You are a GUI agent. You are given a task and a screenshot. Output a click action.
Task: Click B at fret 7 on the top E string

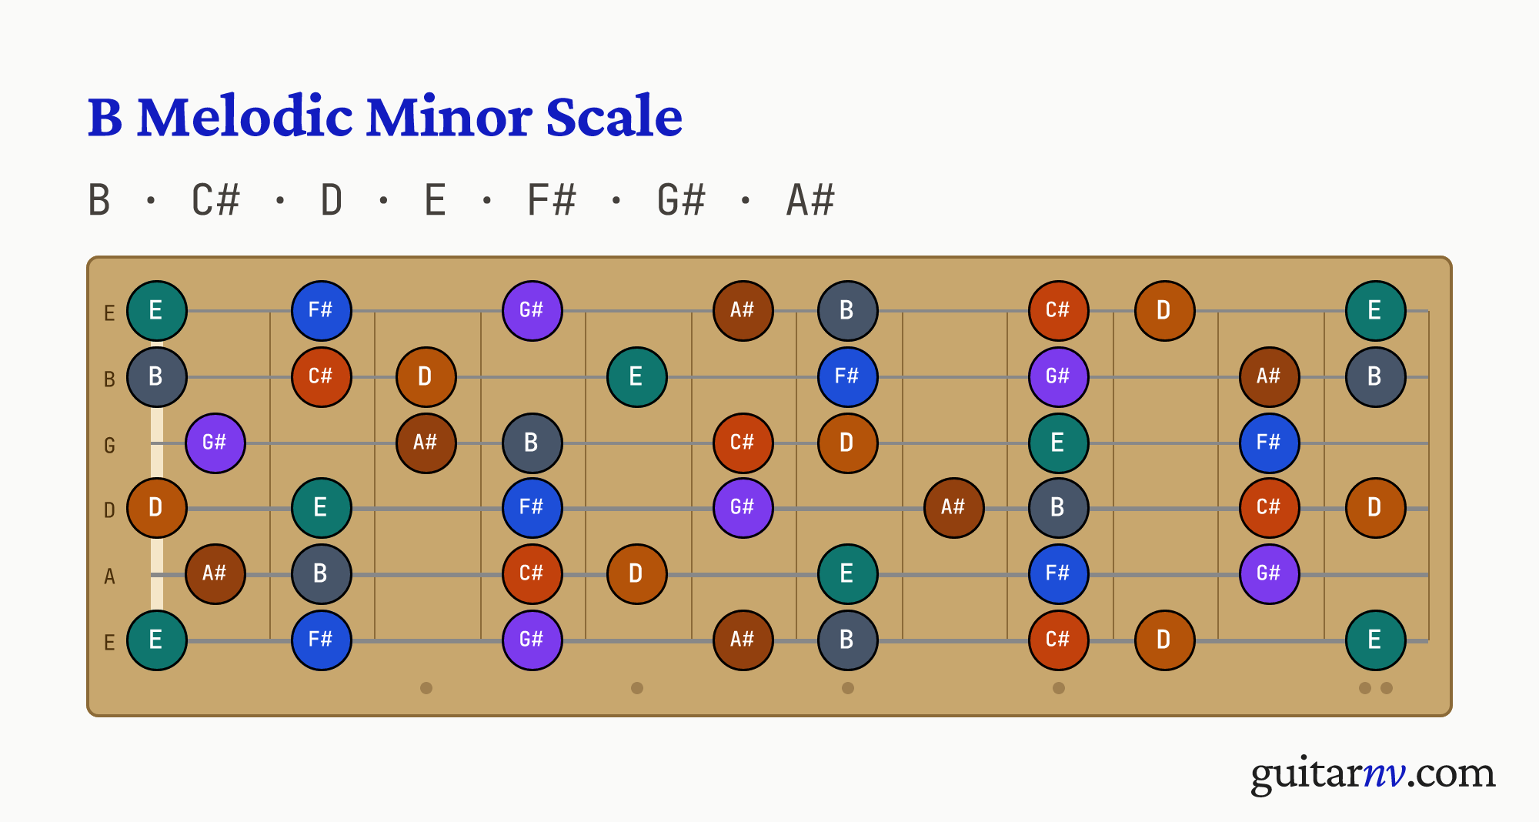coord(848,311)
